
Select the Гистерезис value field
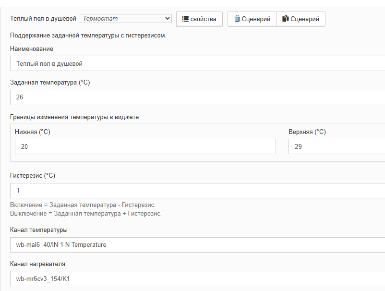(197, 191)
